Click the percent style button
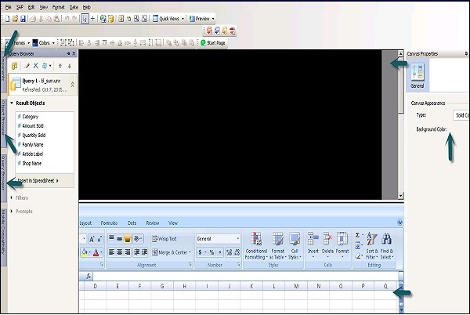The width and height of the screenshot is (470, 315). pyautogui.click(x=212, y=252)
